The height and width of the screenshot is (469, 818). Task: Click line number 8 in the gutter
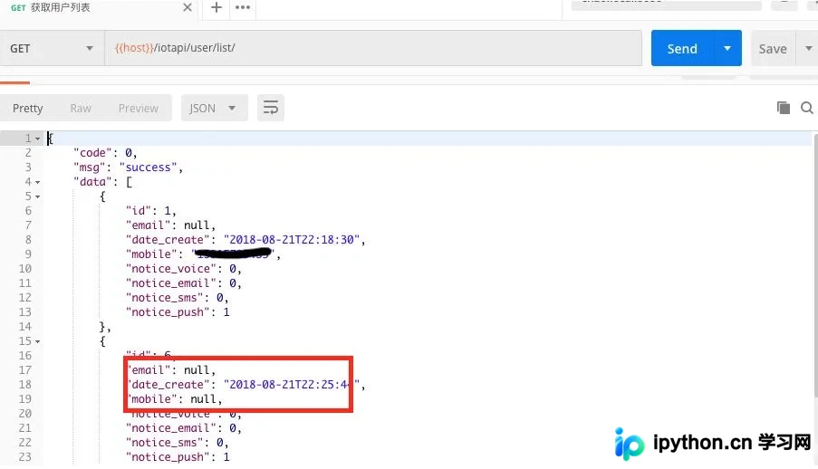28,239
